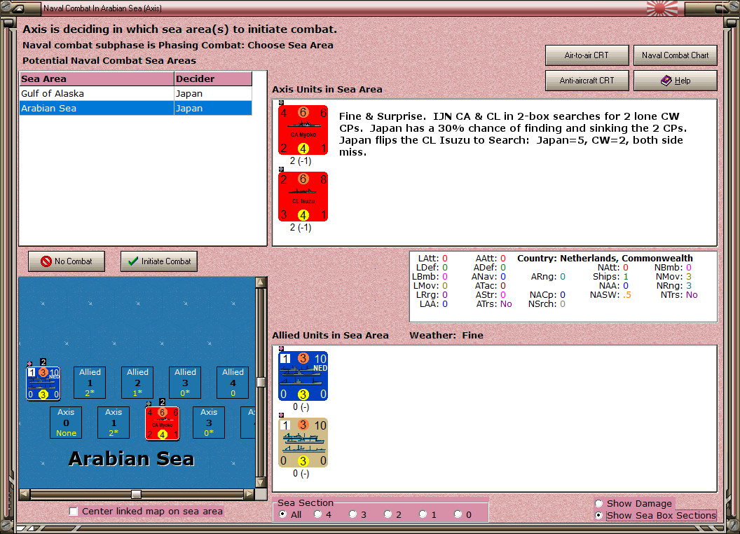Select Sea Section 1 radio button
Viewport: 740px width, 534px height.
click(423, 514)
